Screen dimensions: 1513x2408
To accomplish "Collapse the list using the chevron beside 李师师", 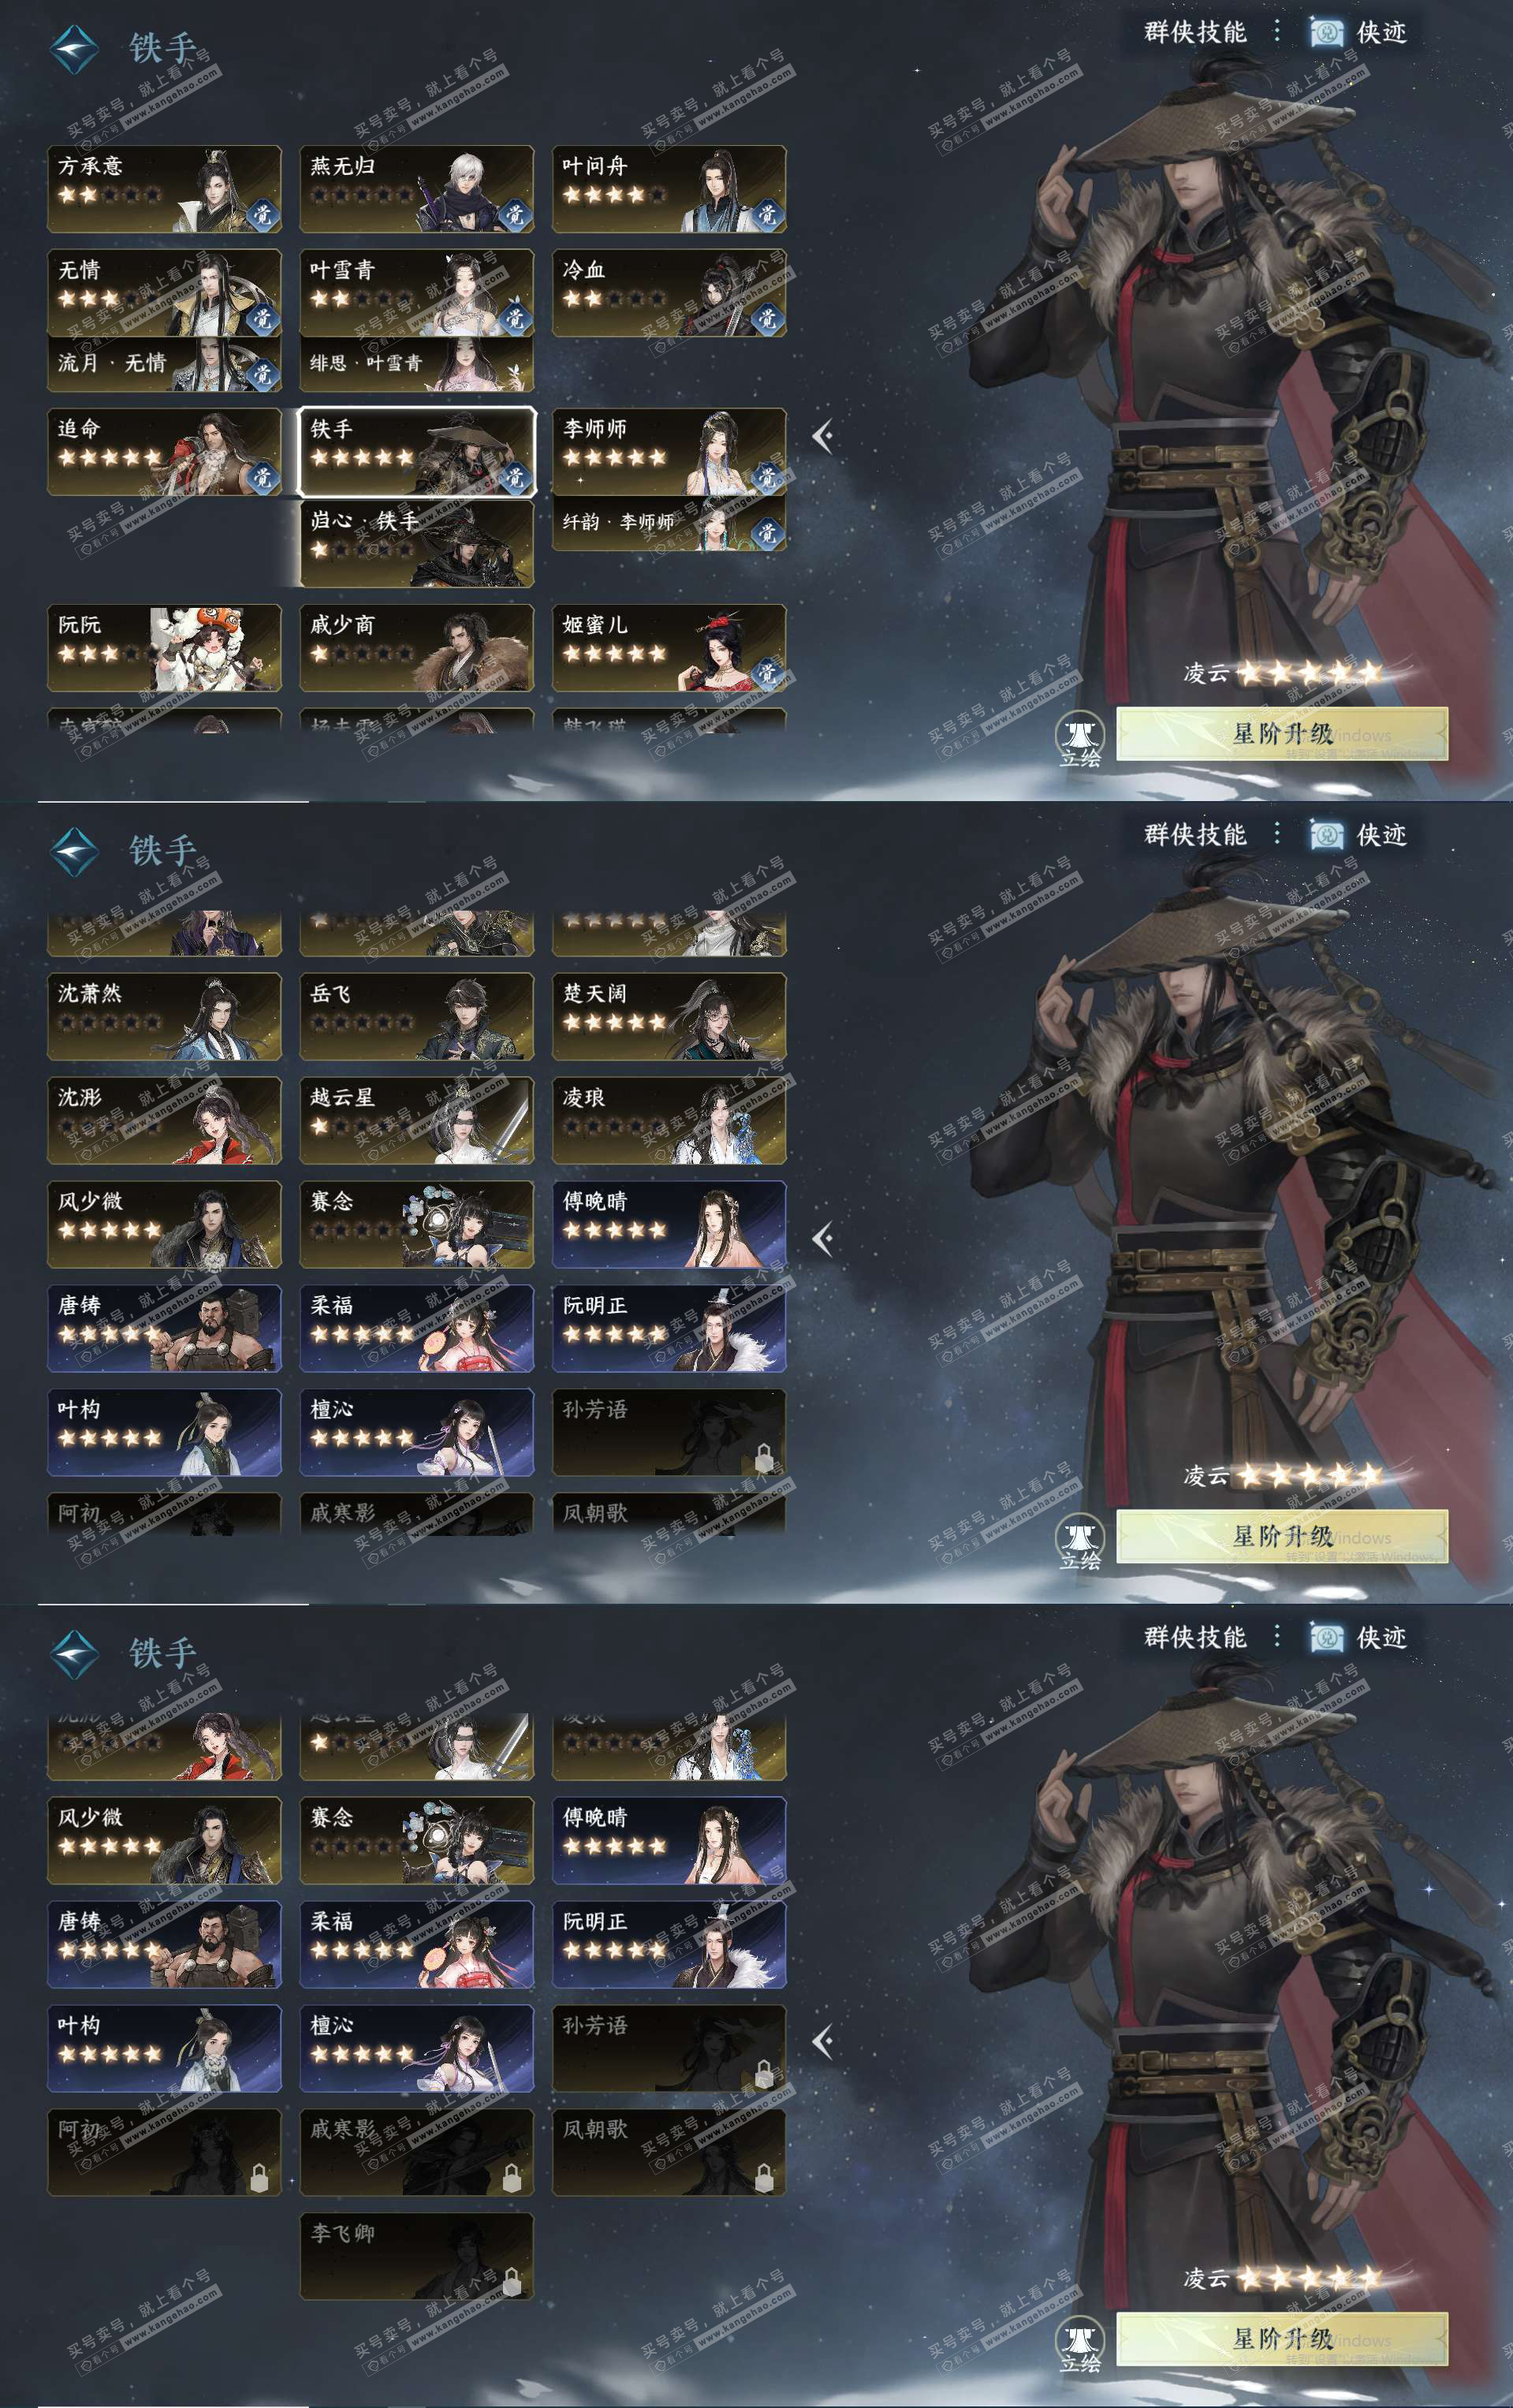I will tap(823, 436).
